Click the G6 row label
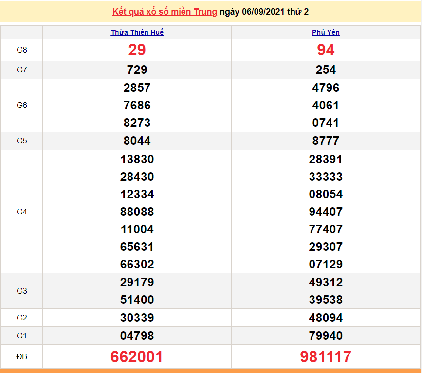 point(22,105)
